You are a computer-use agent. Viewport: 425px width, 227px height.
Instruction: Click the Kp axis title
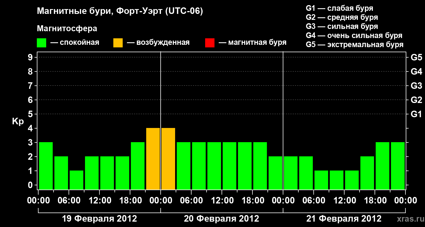coord(18,122)
